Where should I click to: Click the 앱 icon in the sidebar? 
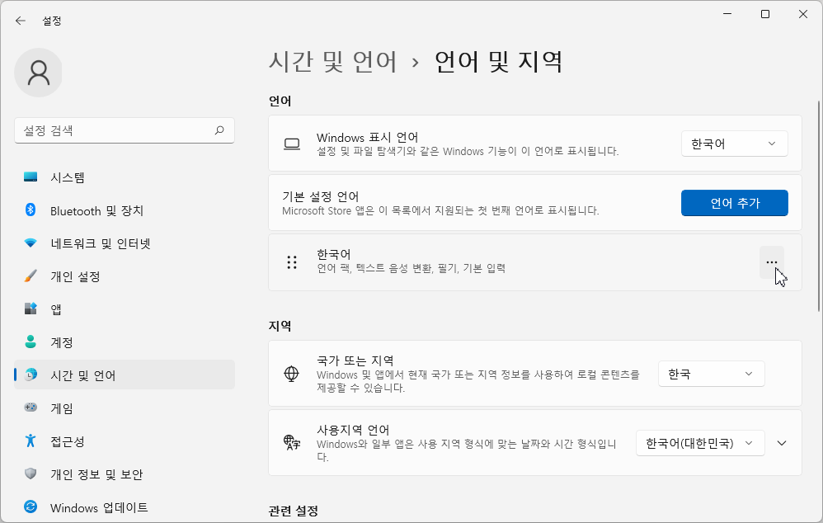tap(31, 309)
